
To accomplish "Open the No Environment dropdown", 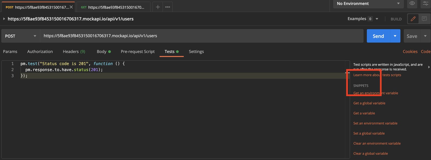I will click(x=368, y=4).
